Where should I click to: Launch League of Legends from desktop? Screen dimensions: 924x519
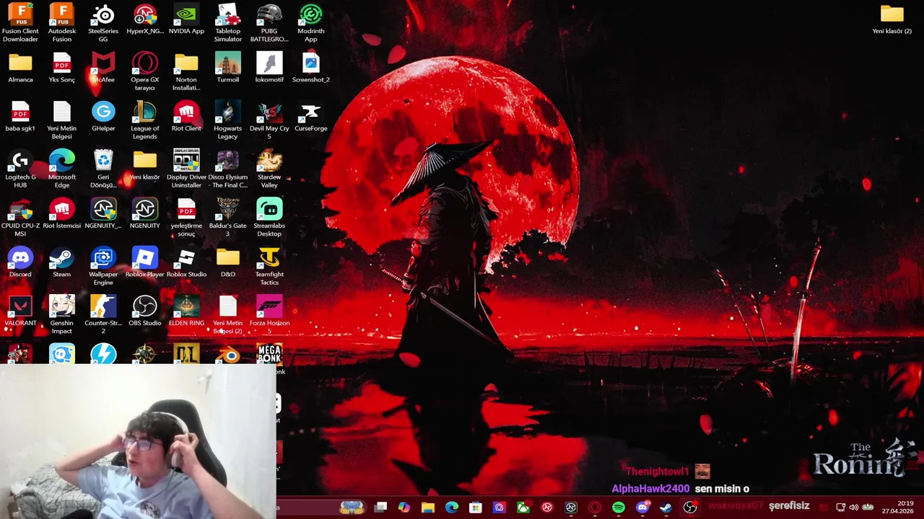pos(145,120)
